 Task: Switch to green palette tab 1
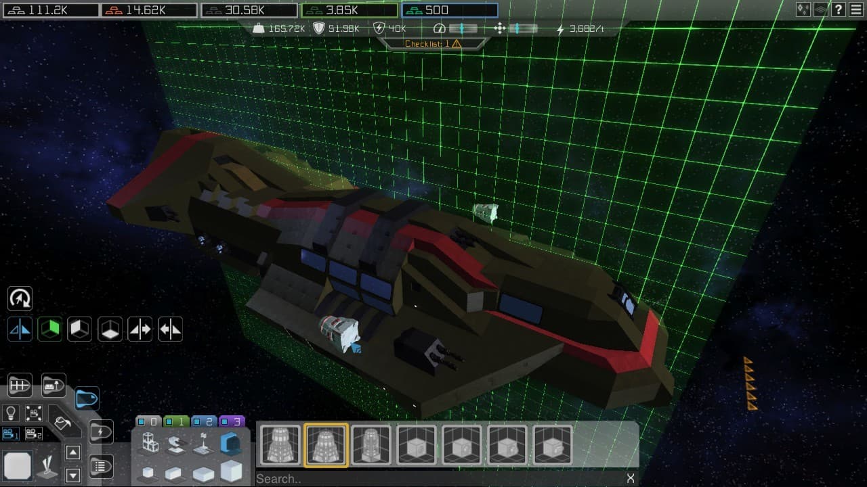point(177,421)
